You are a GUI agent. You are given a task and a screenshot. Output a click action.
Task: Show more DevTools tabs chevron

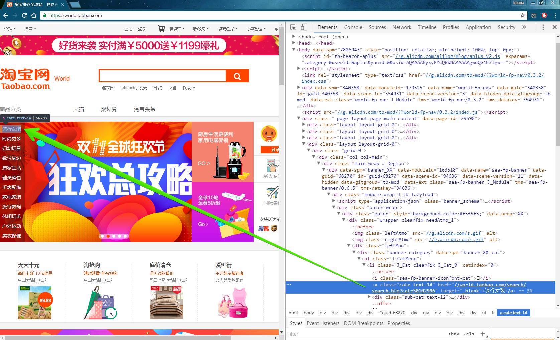click(x=524, y=27)
